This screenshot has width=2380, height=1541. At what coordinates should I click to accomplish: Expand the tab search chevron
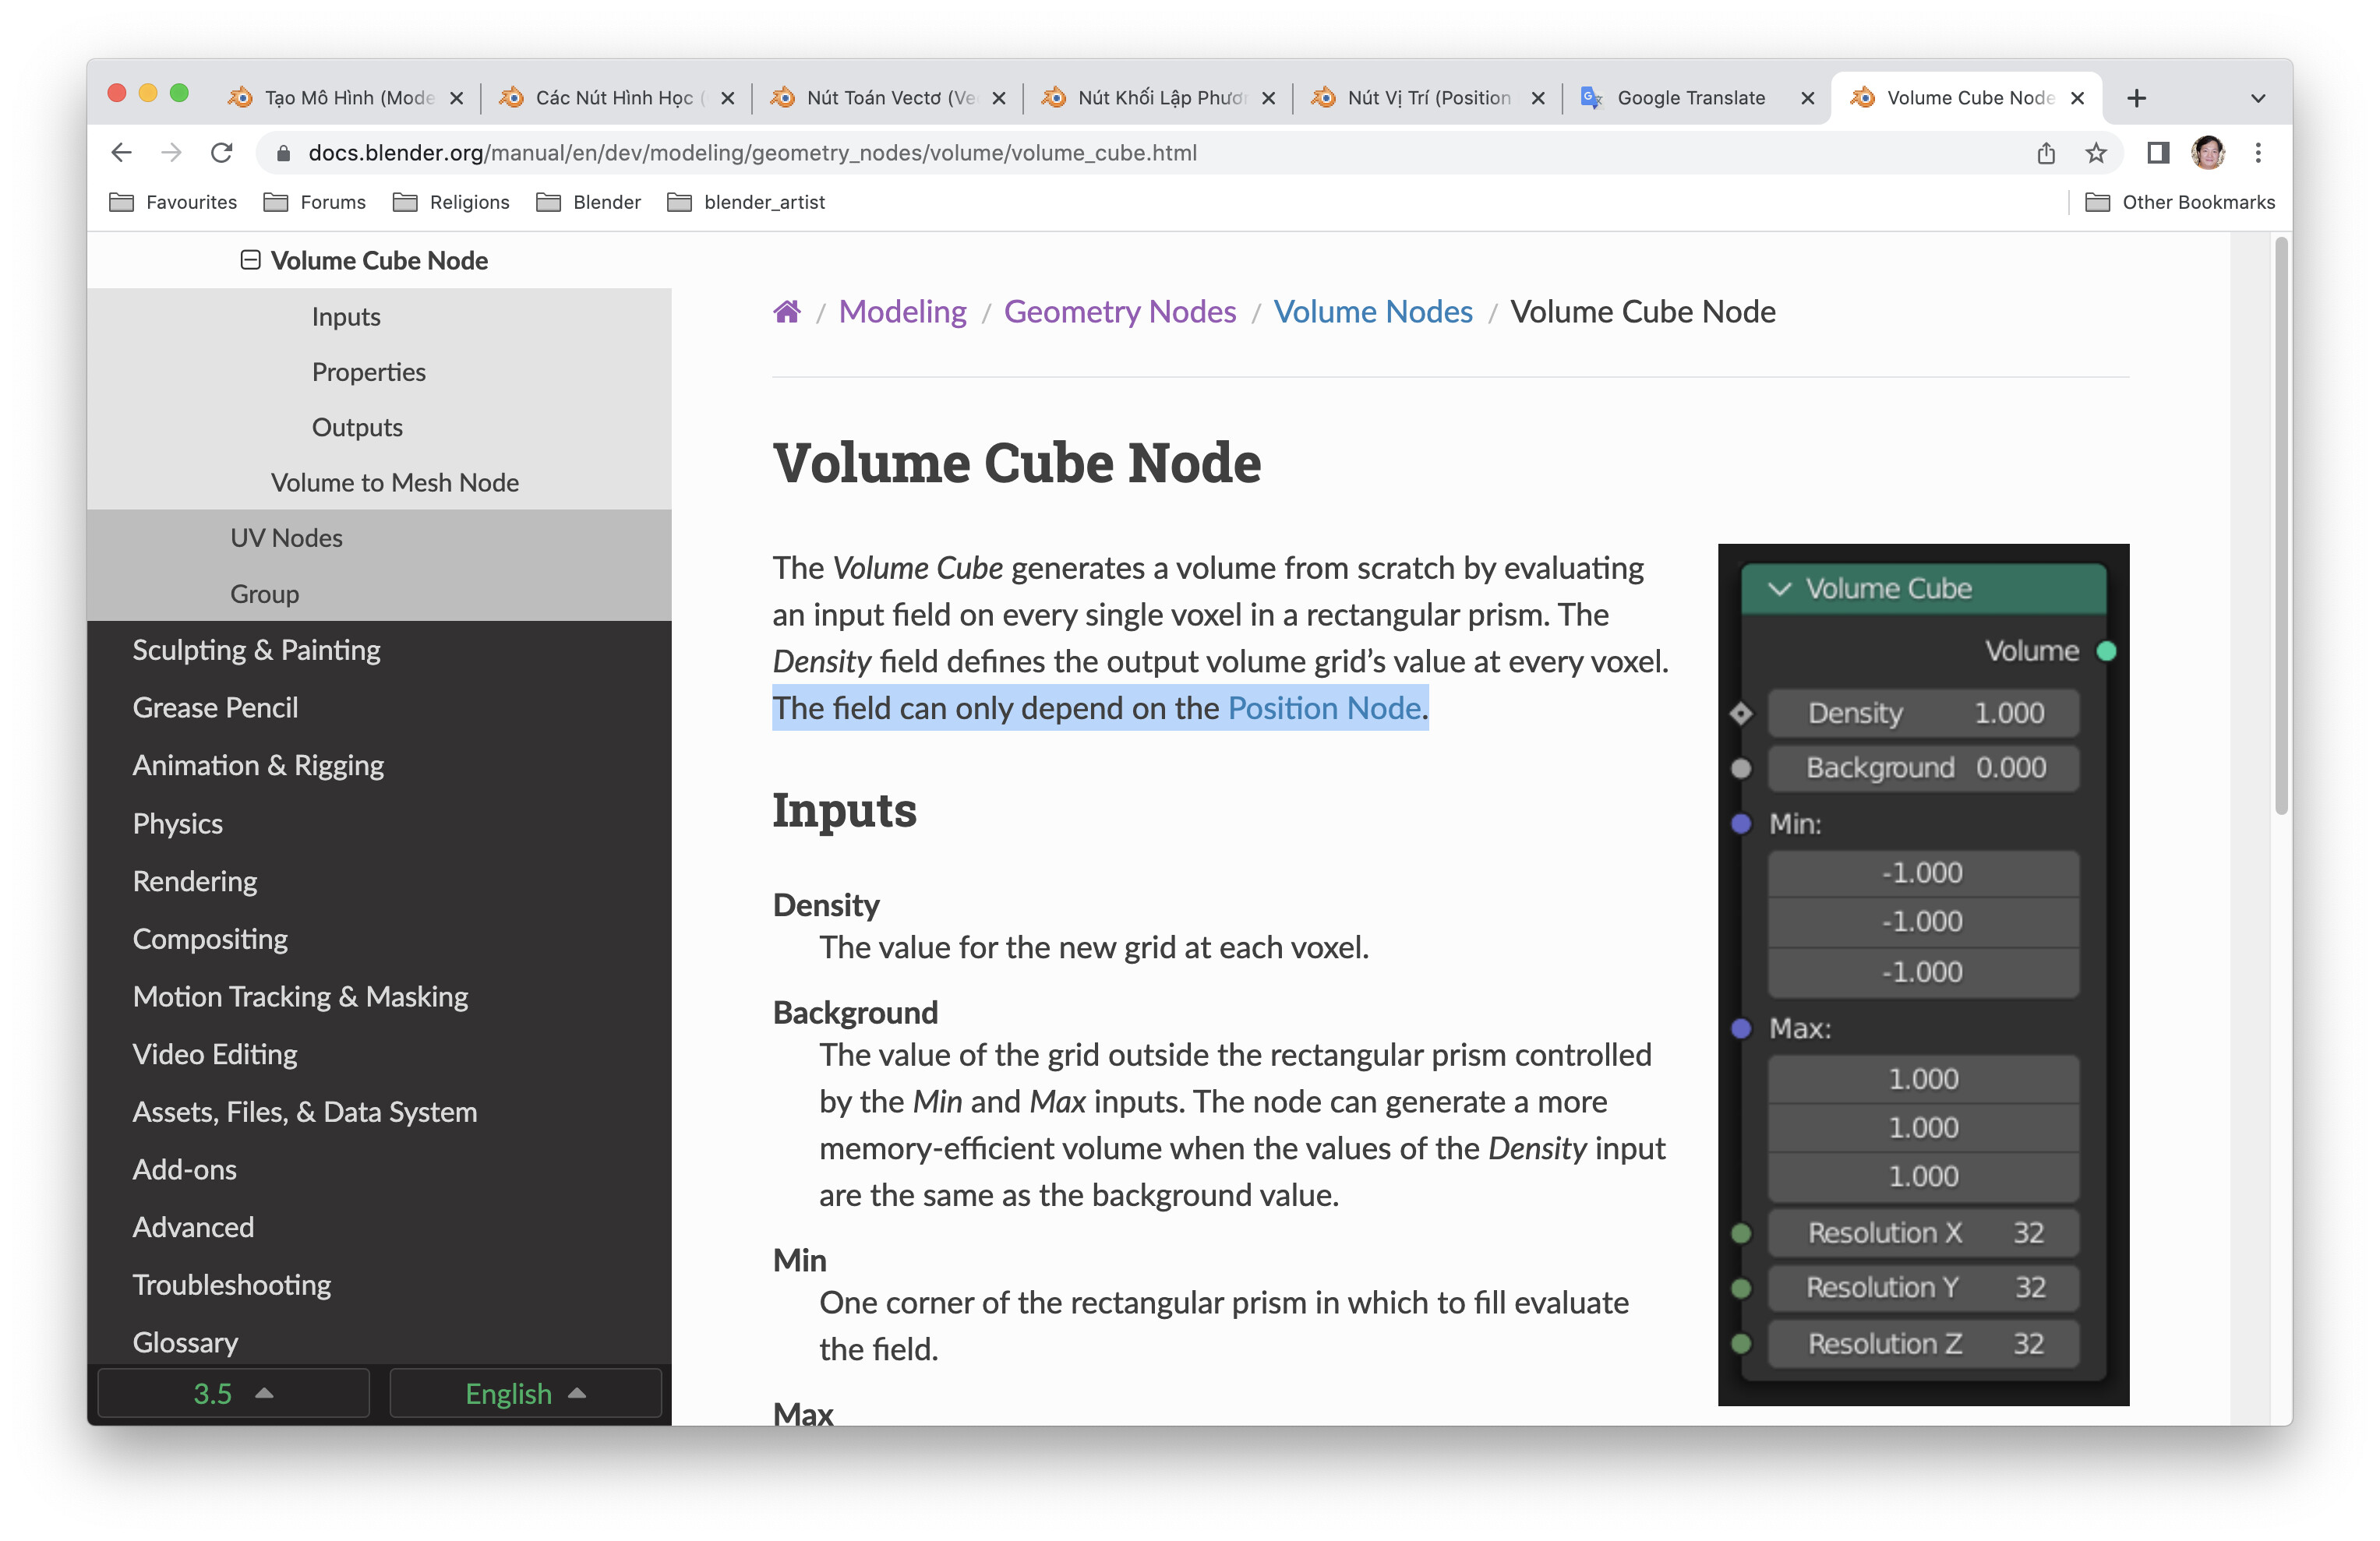(x=2258, y=98)
